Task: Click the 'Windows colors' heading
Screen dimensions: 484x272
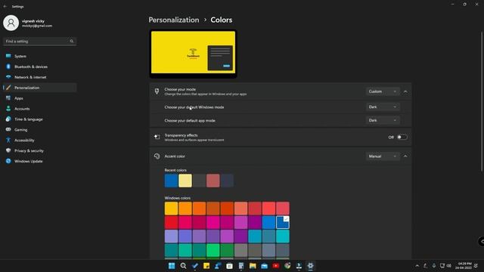Action: (178, 198)
